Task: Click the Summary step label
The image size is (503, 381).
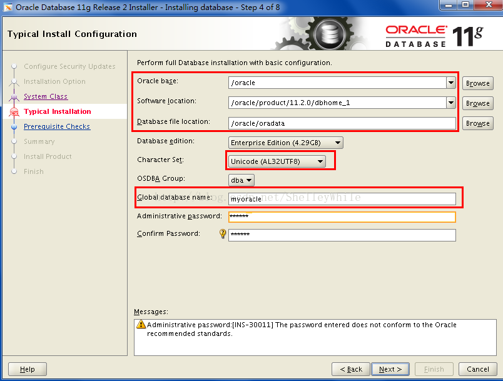Action: (x=39, y=141)
